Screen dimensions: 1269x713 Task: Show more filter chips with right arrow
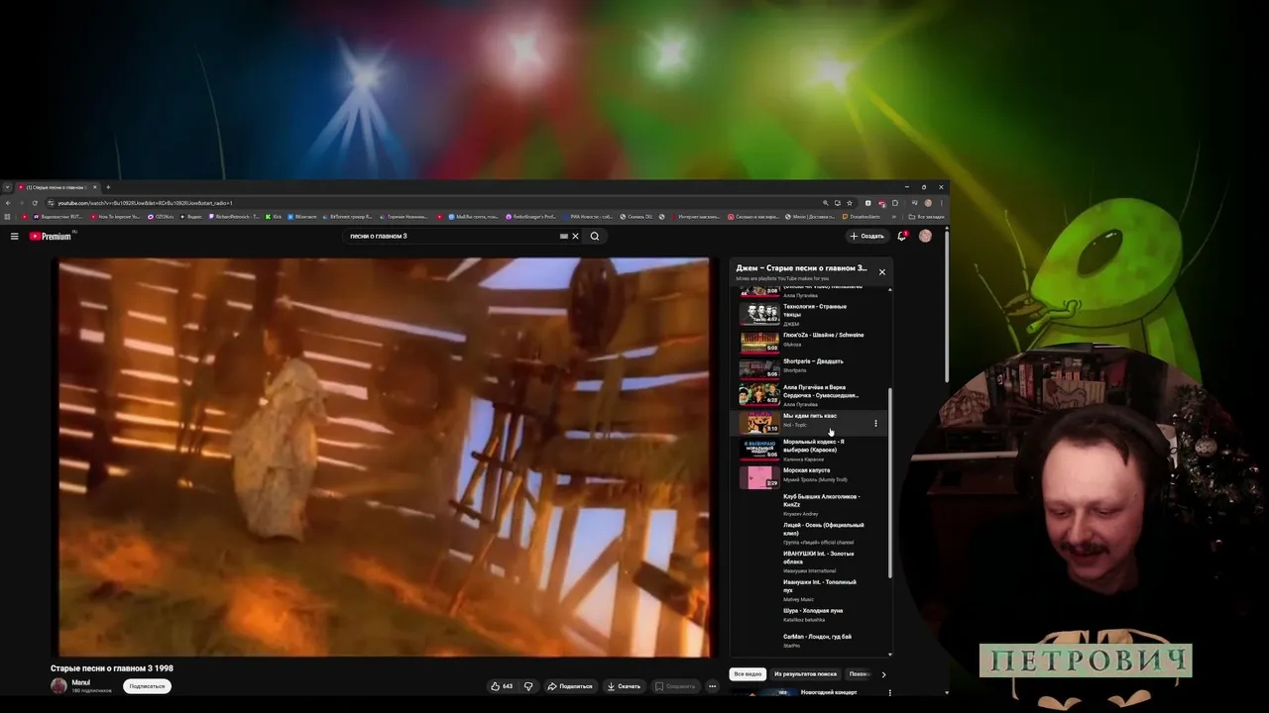pyautogui.click(x=883, y=674)
